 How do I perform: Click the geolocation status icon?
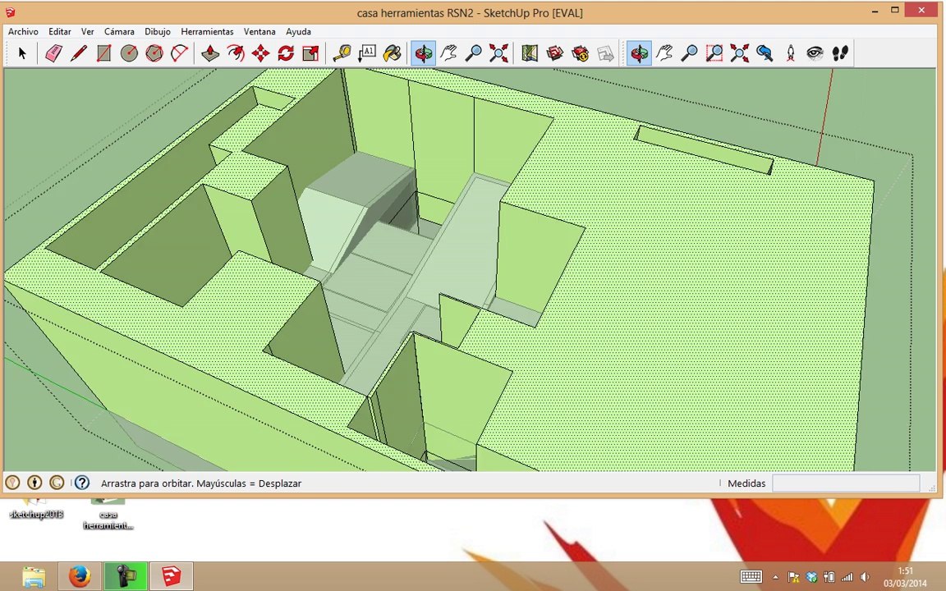(12, 483)
